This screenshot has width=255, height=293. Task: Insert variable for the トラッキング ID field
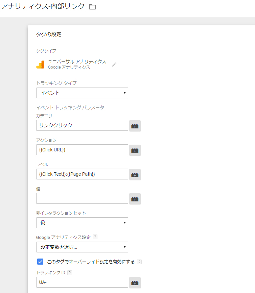point(135,283)
